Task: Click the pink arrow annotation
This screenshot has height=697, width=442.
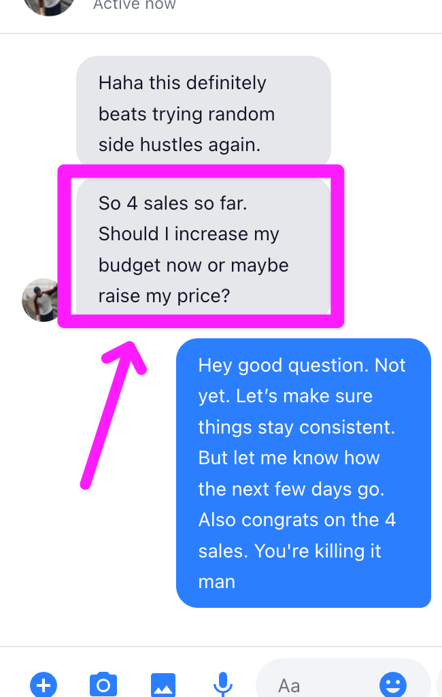Action: (x=111, y=416)
